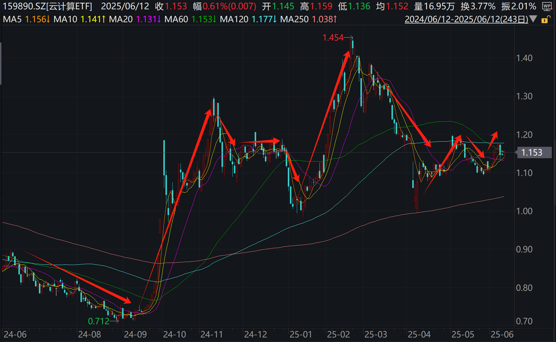Click the 1.30 price axis label
The width and height of the screenshot is (556, 342).
(x=524, y=96)
